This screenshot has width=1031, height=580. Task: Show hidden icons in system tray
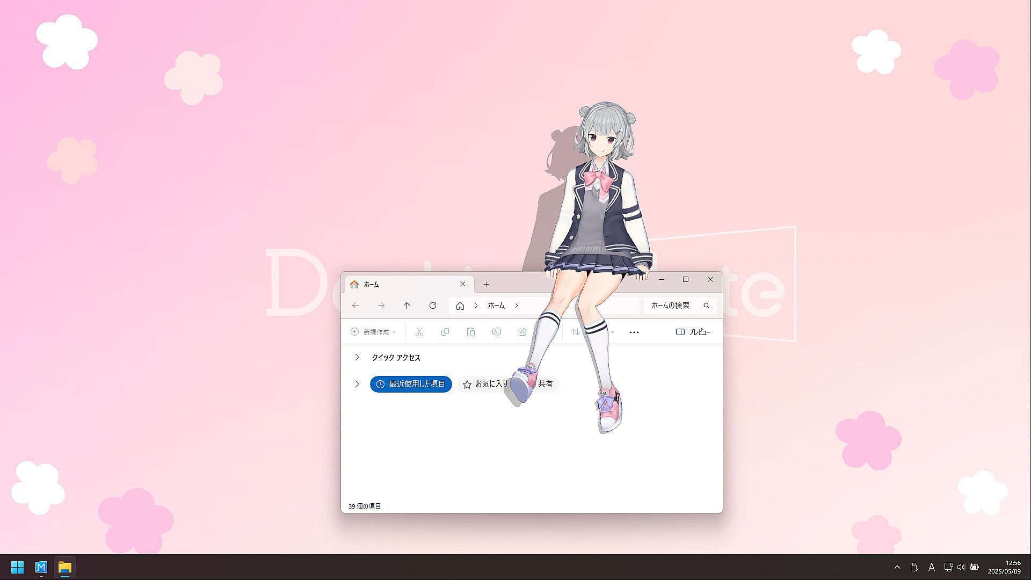897,567
